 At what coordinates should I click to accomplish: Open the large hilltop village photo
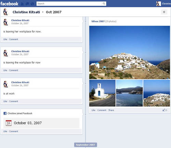tap(130, 53)
